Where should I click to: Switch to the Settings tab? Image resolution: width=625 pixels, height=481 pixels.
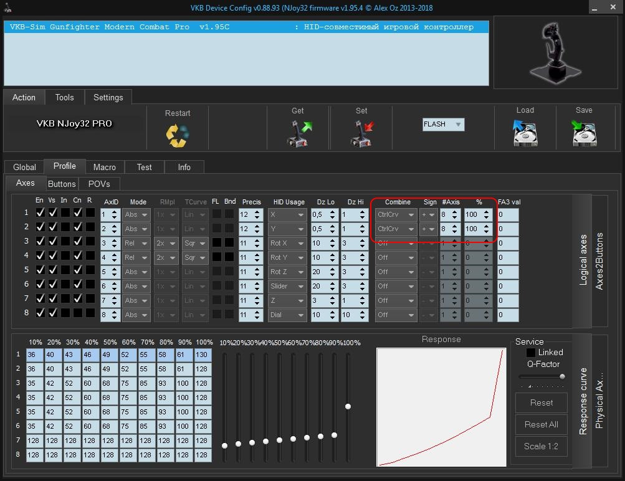point(108,97)
